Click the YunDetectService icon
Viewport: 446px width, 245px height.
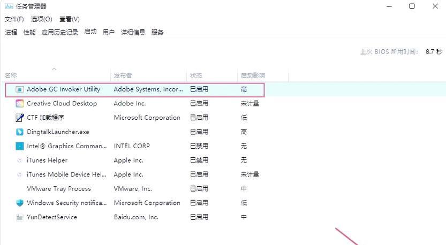(20, 217)
